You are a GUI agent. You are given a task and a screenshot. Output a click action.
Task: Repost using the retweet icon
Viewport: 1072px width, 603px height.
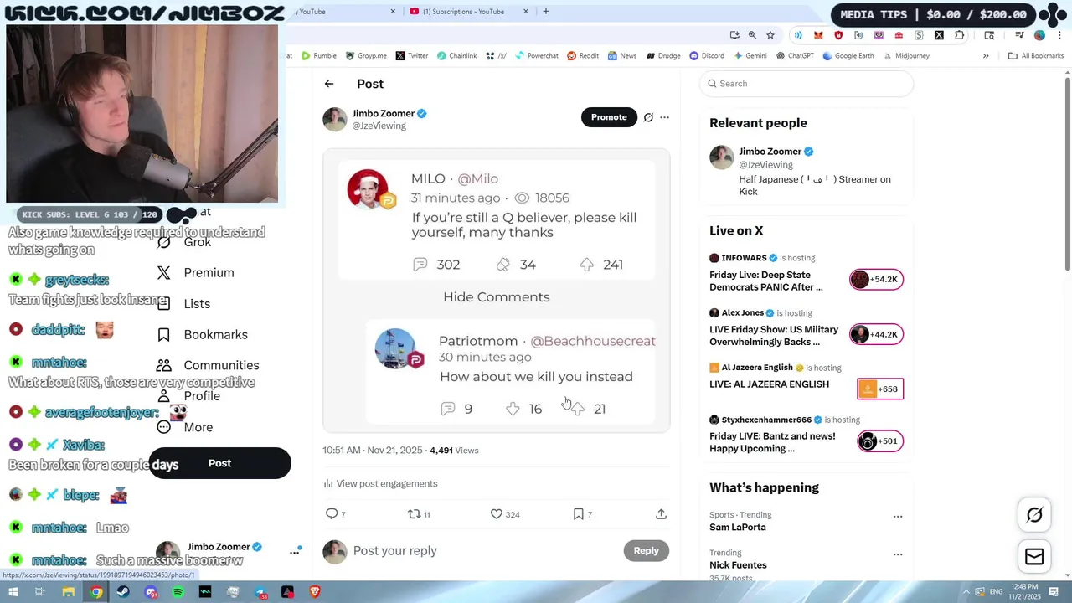pos(414,514)
